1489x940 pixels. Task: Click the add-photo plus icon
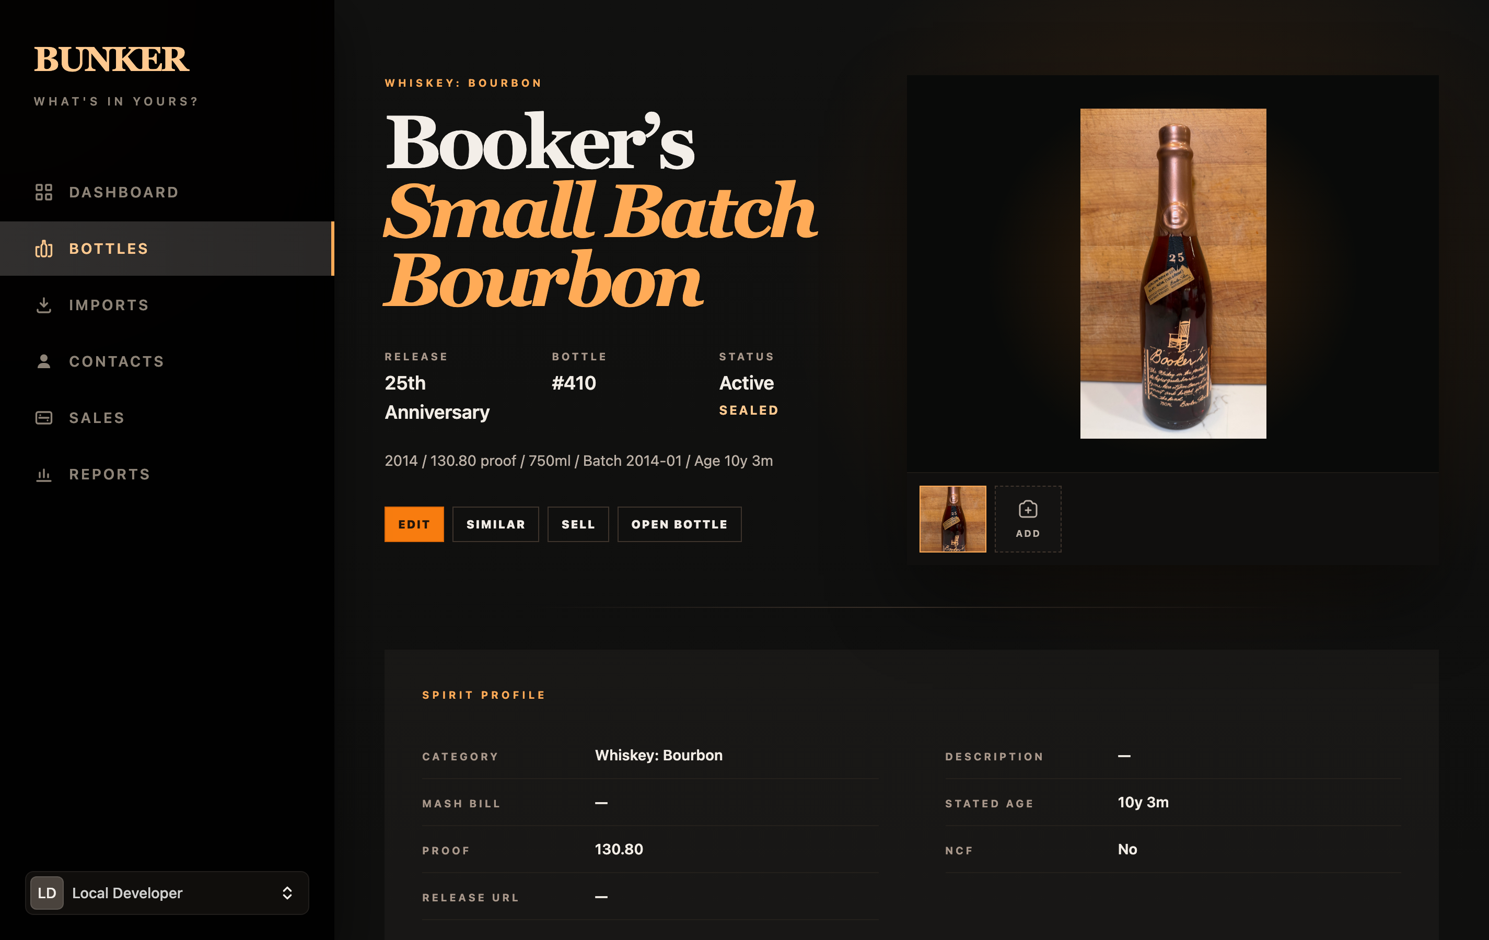[1028, 509]
